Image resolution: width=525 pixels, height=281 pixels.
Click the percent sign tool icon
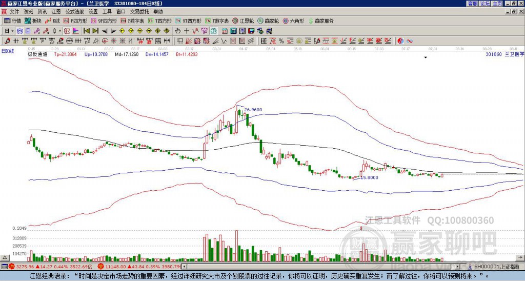[x=281, y=41]
